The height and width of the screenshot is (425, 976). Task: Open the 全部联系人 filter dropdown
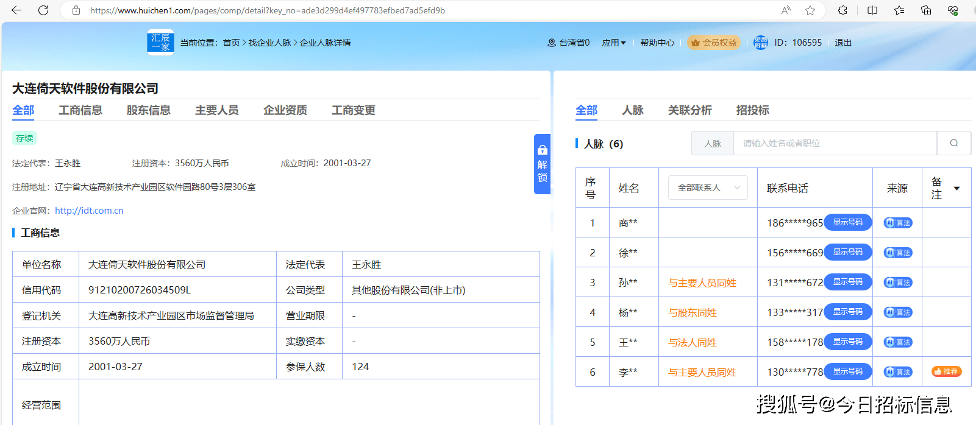708,188
